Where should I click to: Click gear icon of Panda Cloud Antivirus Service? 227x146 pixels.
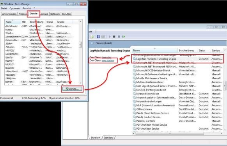134,113
